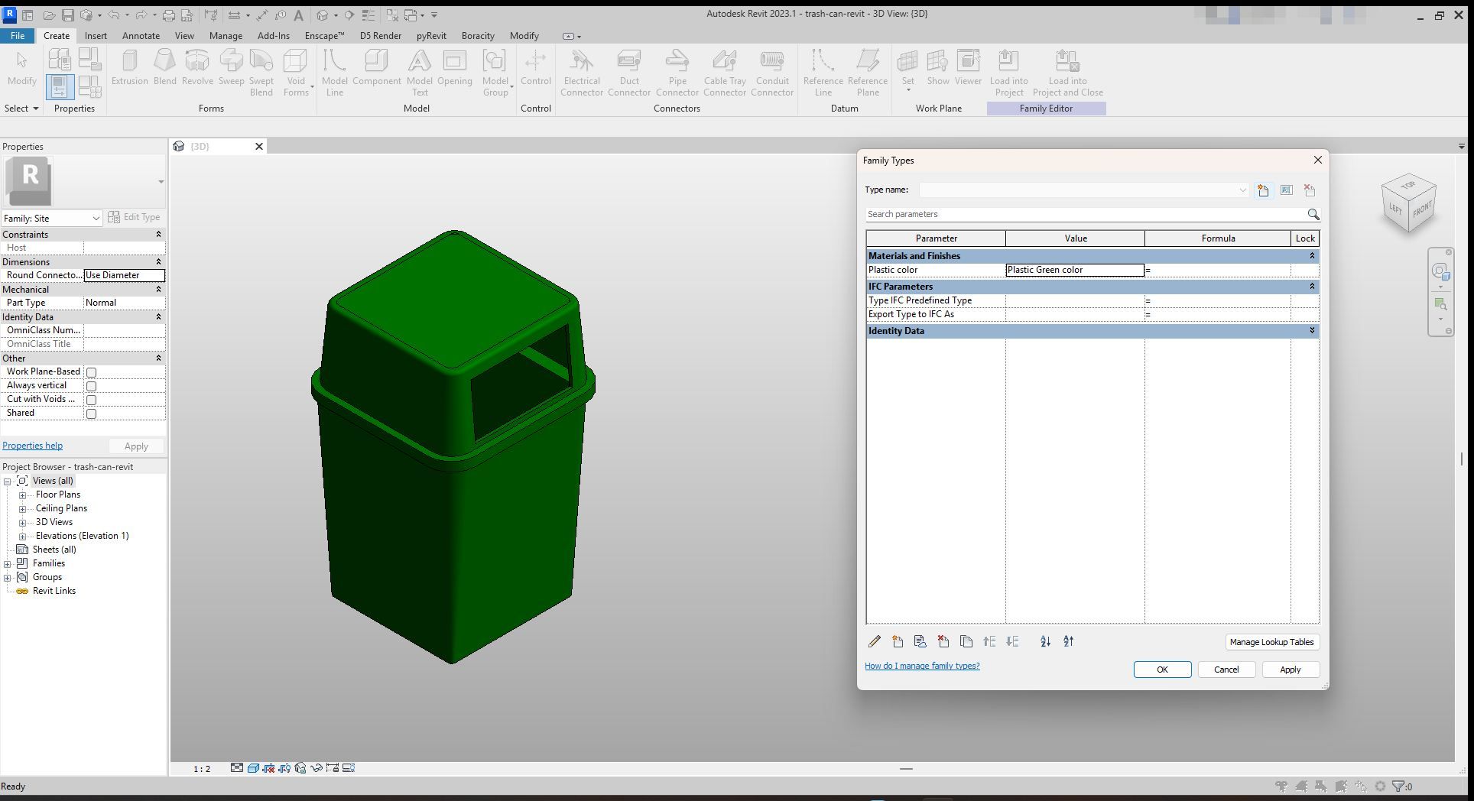This screenshot has height=801, width=1474.
Task: Open How do I manage family types link
Action: pyautogui.click(x=922, y=666)
